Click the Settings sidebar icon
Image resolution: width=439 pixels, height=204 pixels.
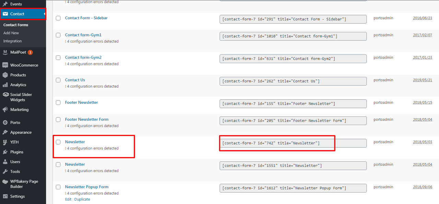click(x=5, y=196)
